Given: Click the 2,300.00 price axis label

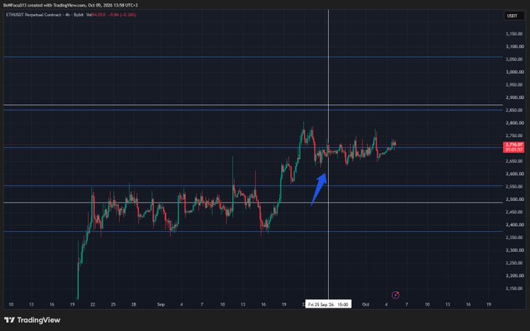Looking at the screenshot, I should [x=514, y=250].
